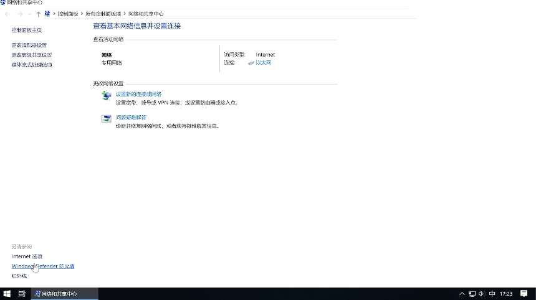Click the network tray icon
This screenshot has height=300, width=536.
pyautogui.click(x=472, y=294)
